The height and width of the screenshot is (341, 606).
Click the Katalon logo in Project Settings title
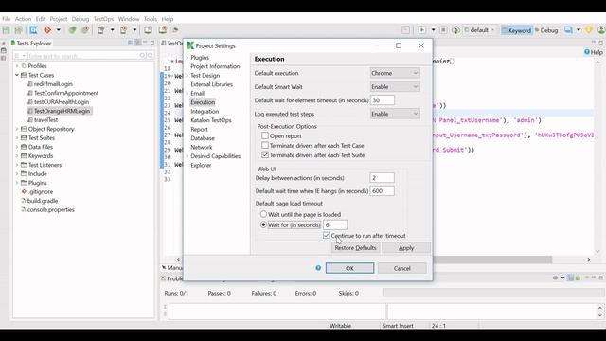pos(189,45)
